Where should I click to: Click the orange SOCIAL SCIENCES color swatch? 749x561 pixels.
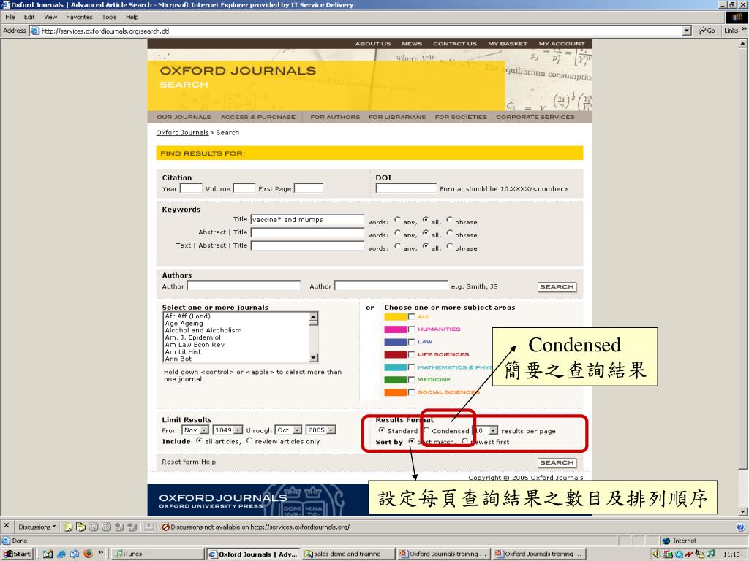[395, 392]
